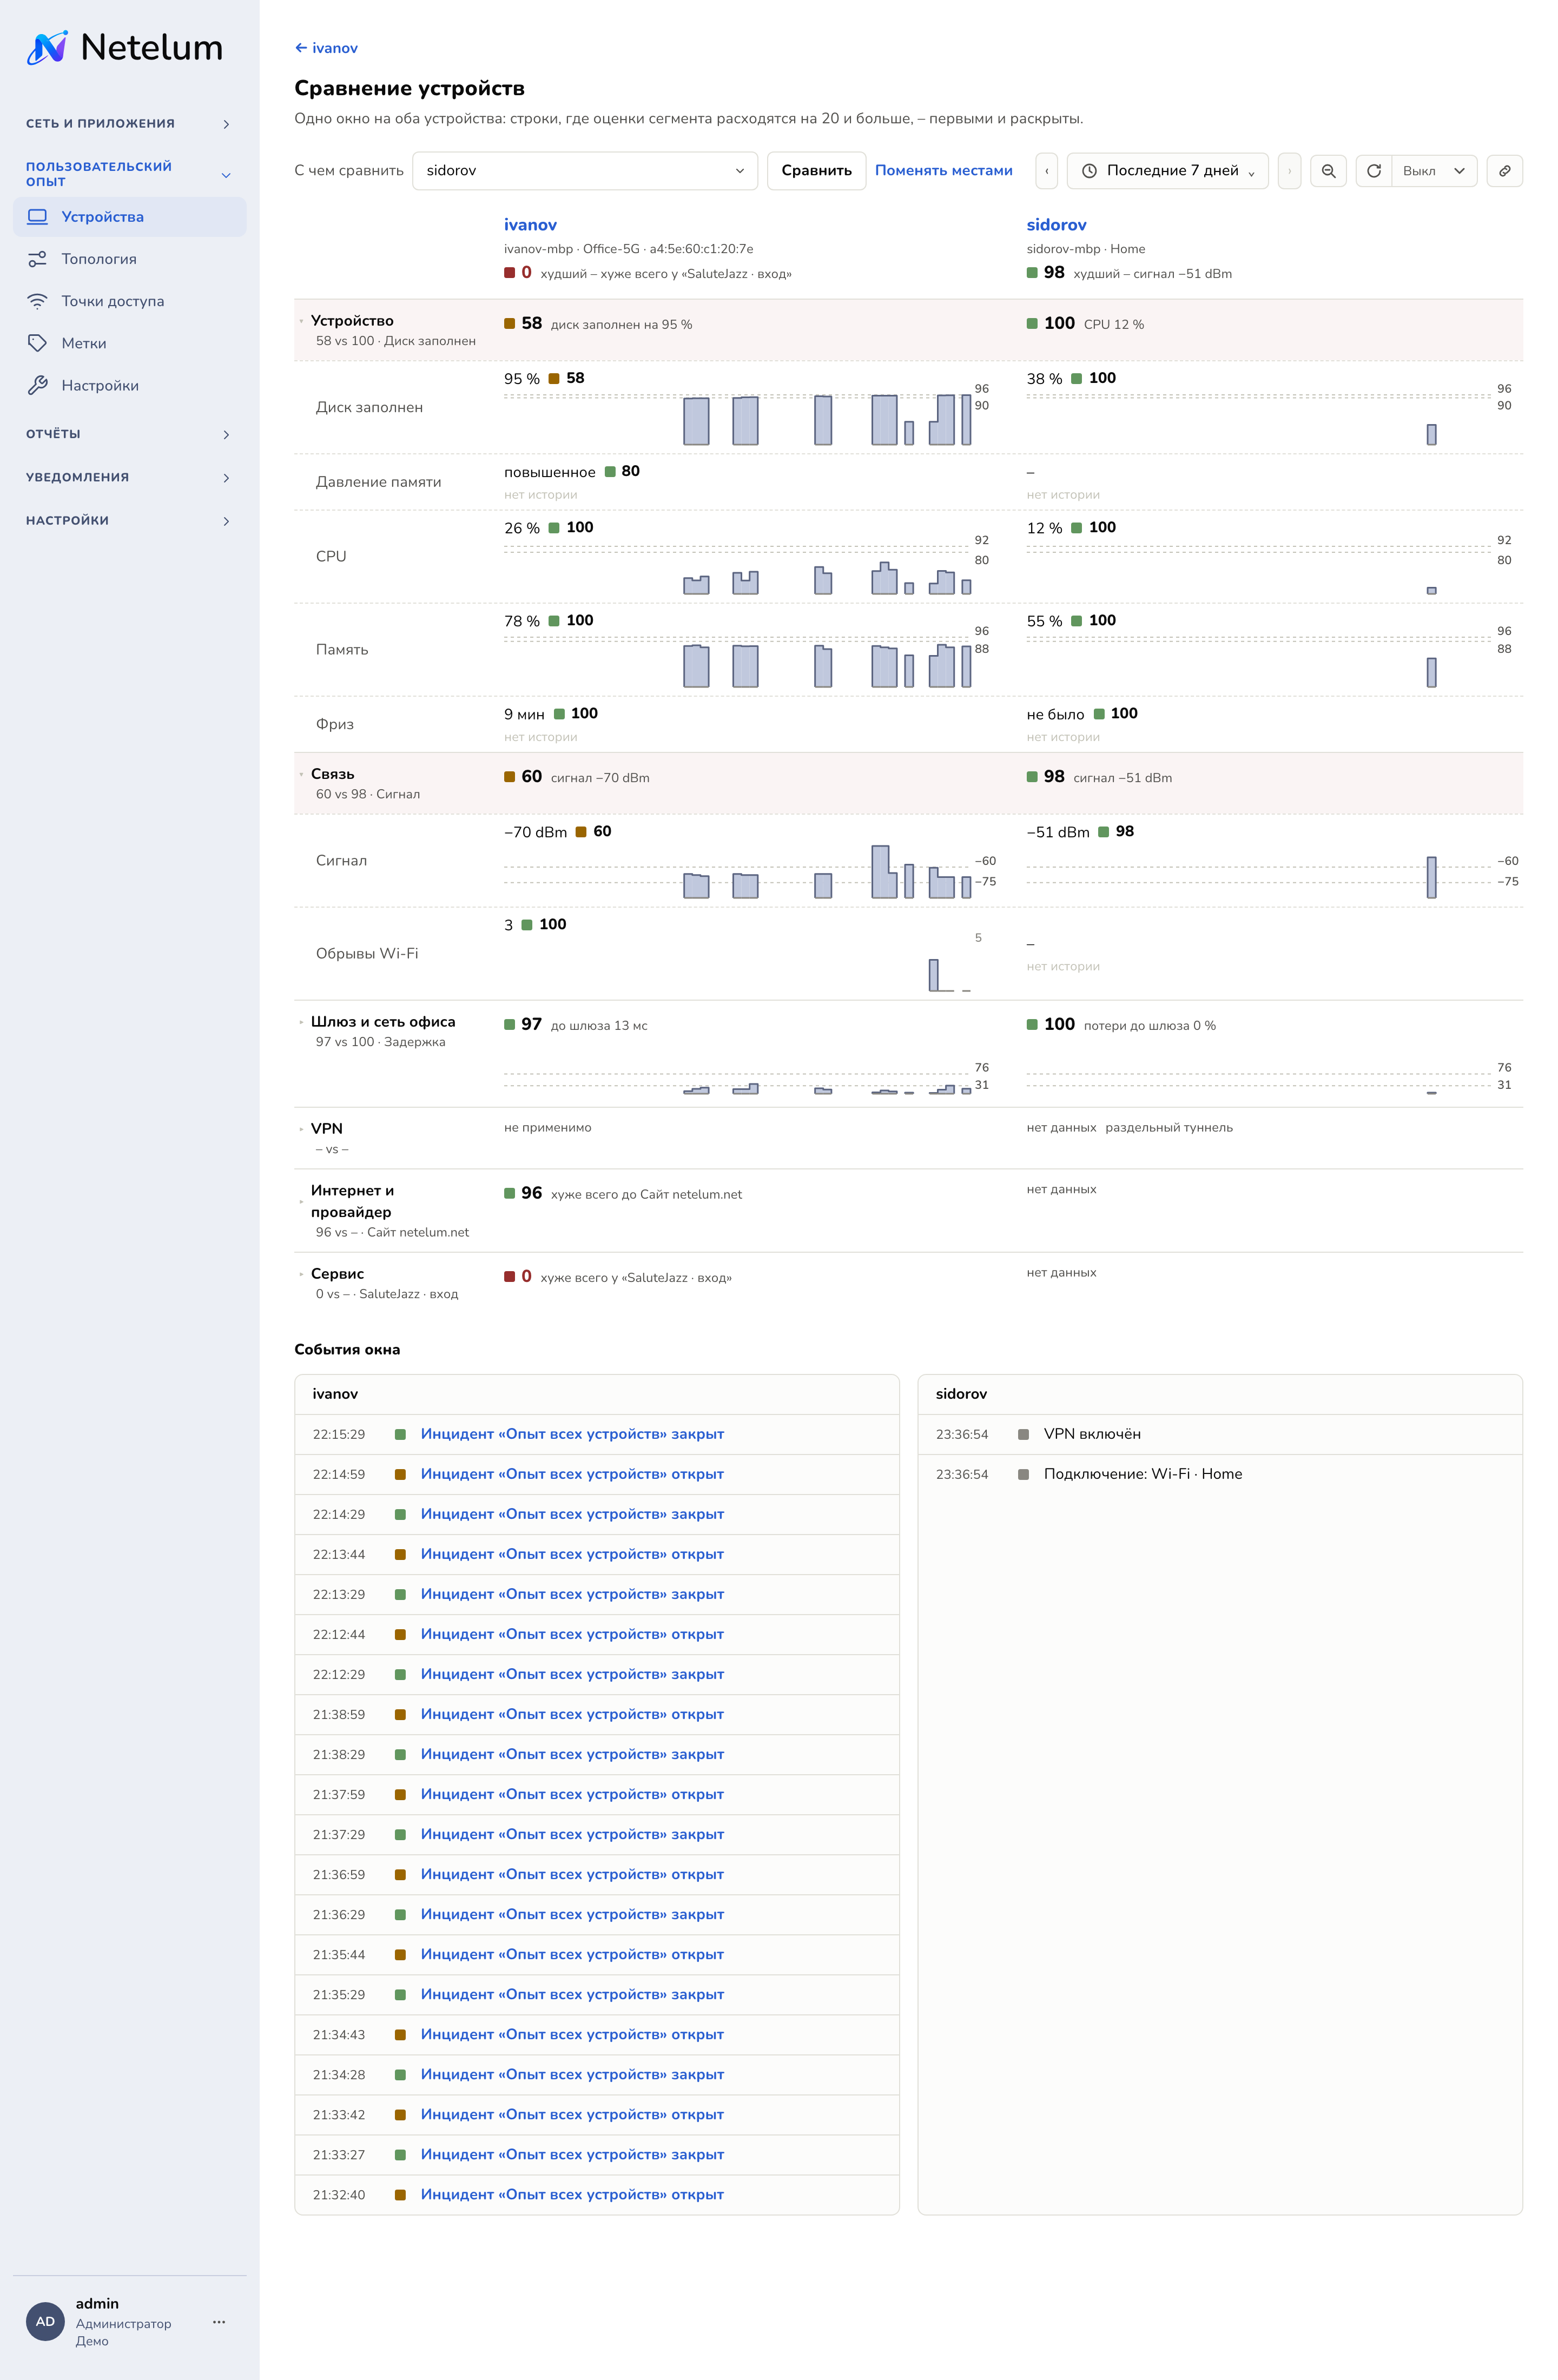Screen dimensions: 1558x2380
Task: Open auto-refresh Выкл dropdown
Action: [1434, 171]
